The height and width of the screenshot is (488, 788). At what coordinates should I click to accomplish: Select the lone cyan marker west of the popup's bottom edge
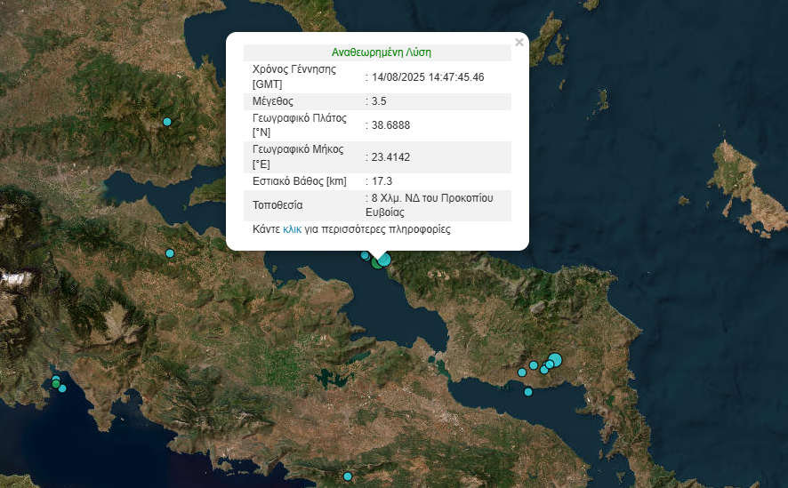click(170, 253)
